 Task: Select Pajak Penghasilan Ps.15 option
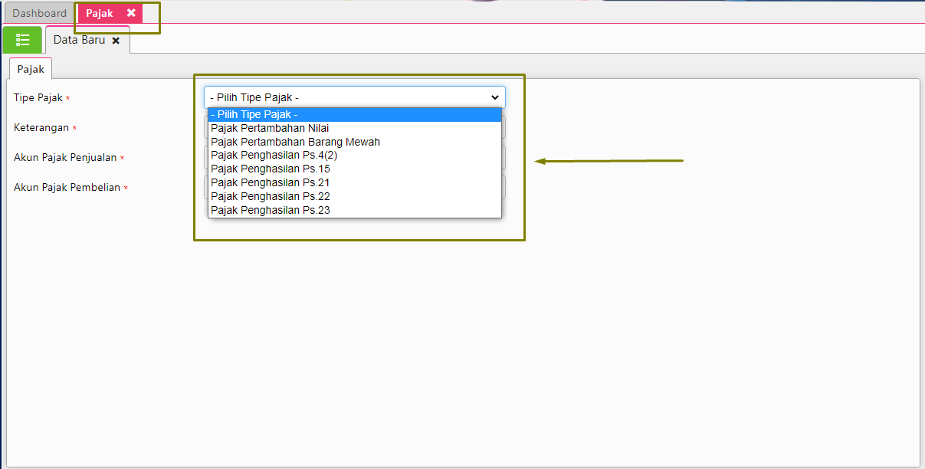[x=271, y=169]
